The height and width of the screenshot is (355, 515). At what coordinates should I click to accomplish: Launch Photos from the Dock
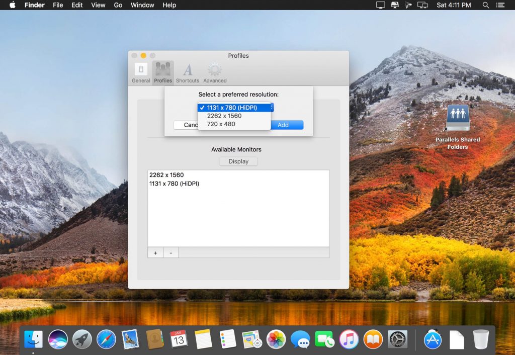(276, 340)
